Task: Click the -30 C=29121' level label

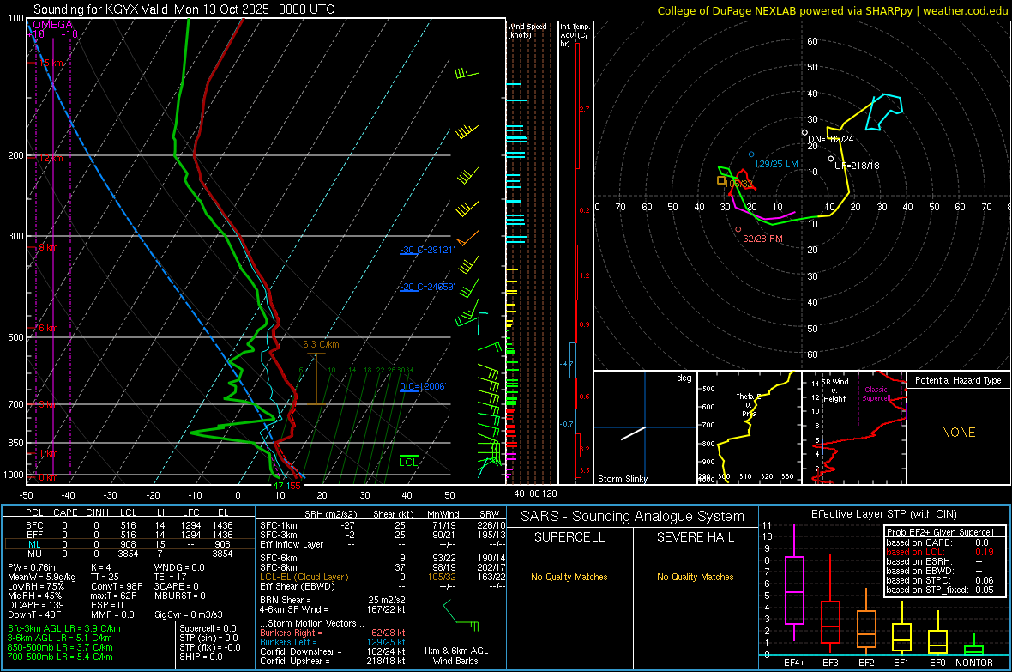Action: pyautogui.click(x=426, y=250)
